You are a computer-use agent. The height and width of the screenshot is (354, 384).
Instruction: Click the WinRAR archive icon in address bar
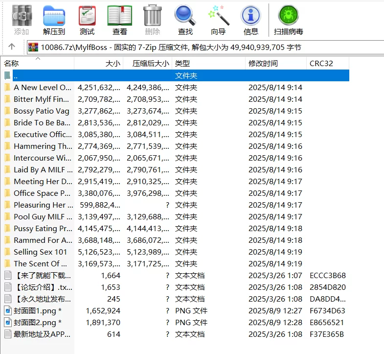[x=33, y=47]
